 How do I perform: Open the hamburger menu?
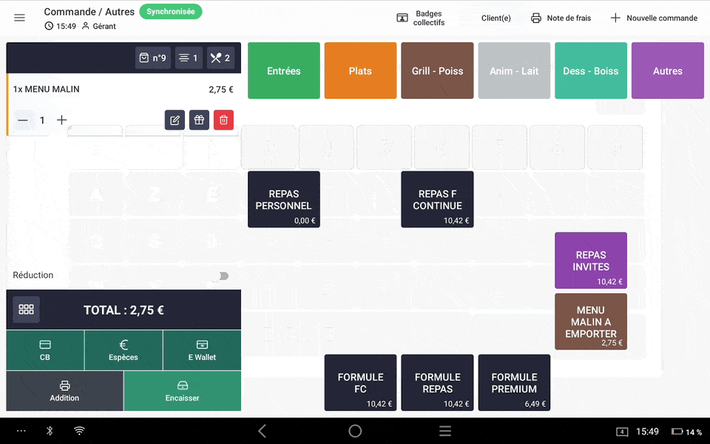(20, 18)
